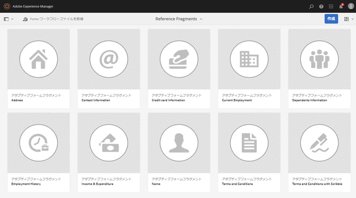The image size is (356, 198).
Task: Click the Terms and Conditions title
Action: [x=237, y=184]
